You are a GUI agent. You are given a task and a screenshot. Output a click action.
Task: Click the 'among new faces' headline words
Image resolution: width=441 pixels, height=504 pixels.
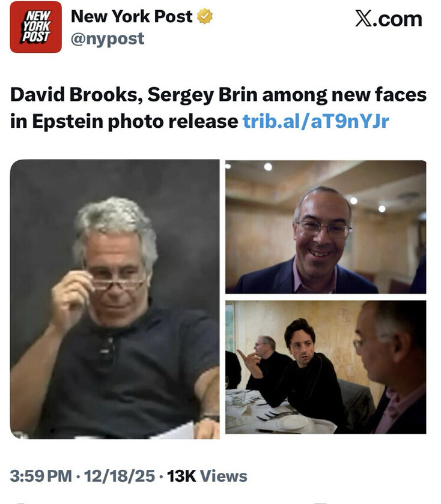344,95
